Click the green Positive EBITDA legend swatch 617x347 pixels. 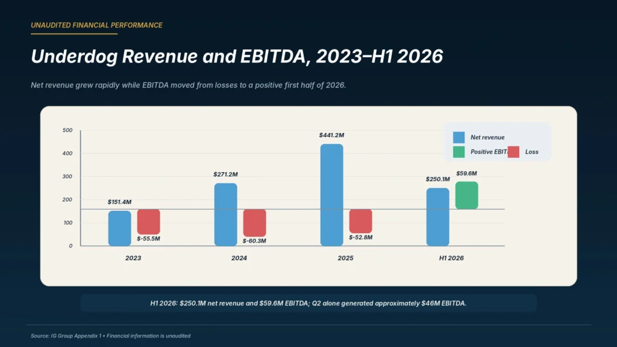[x=459, y=152]
